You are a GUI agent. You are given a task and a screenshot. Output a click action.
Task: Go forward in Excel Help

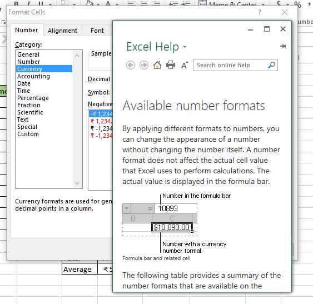click(x=144, y=65)
